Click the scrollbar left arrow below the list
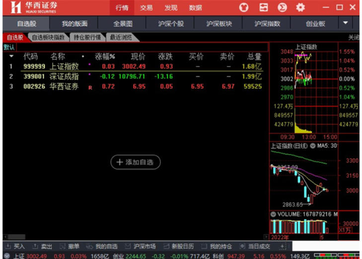Screen dimensions: 362x259 tap(5, 237)
